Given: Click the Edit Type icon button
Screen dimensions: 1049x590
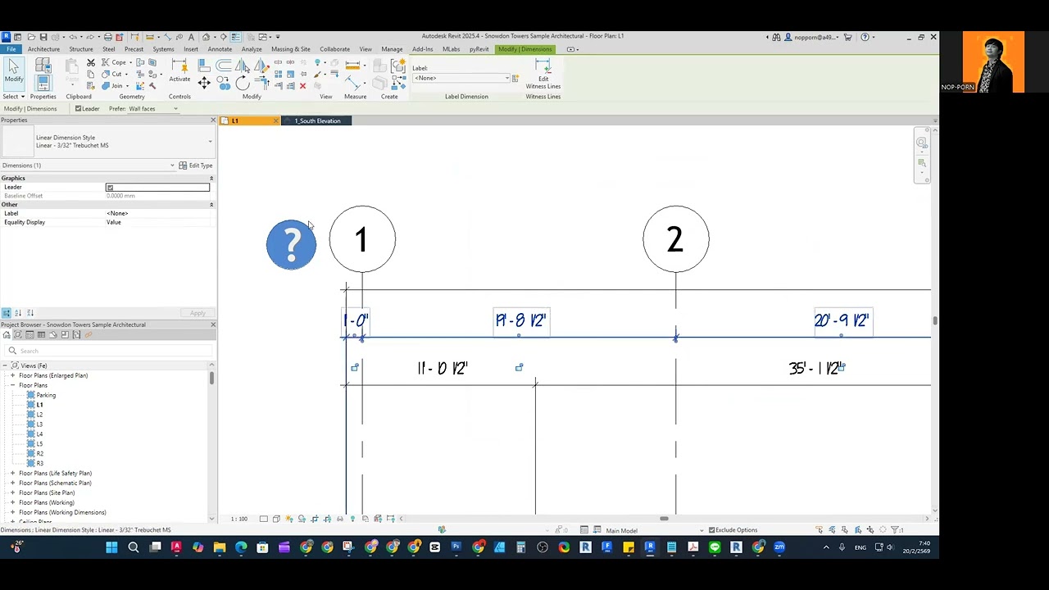Looking at the screenshot, I should click(x=195, y=166).
